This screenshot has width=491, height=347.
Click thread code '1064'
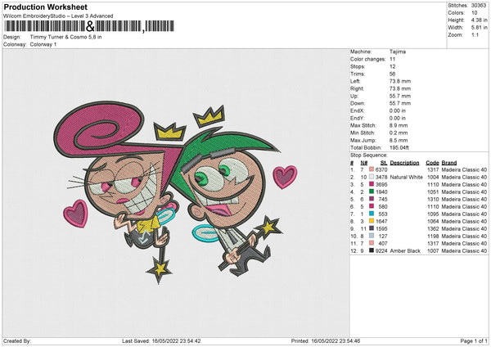[433, 221]
